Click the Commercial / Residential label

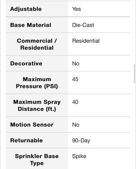point(37,44)
